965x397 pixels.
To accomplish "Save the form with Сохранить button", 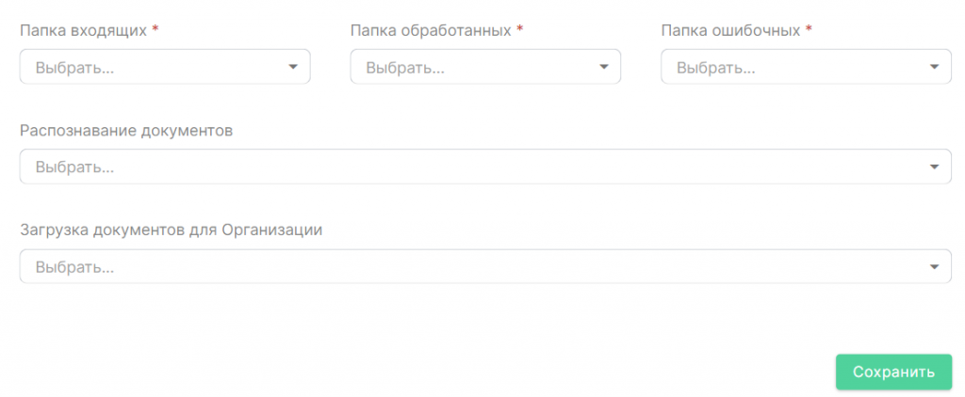I will [893, 372].
